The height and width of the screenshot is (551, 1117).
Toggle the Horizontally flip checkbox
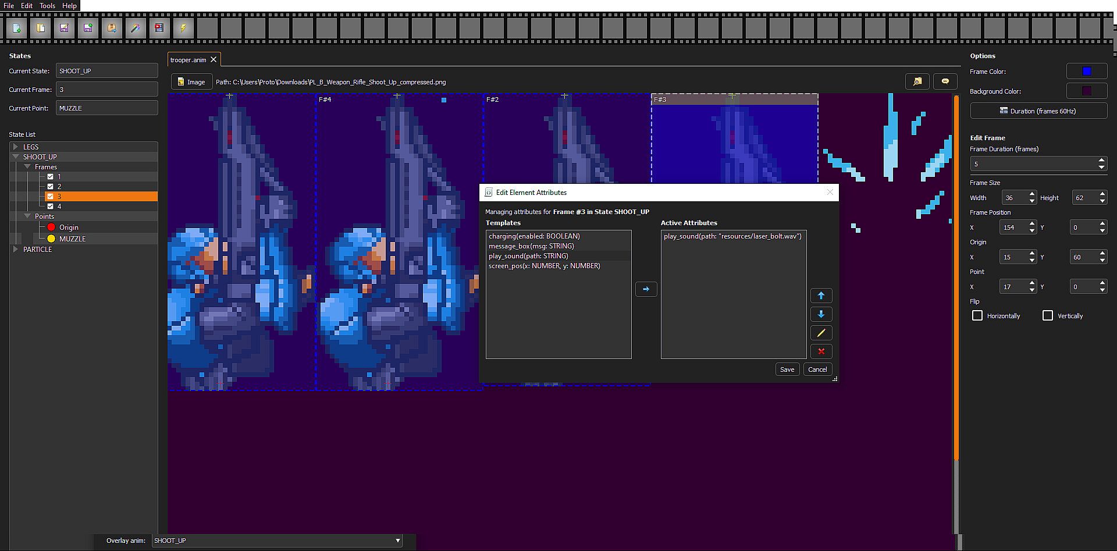977,315
